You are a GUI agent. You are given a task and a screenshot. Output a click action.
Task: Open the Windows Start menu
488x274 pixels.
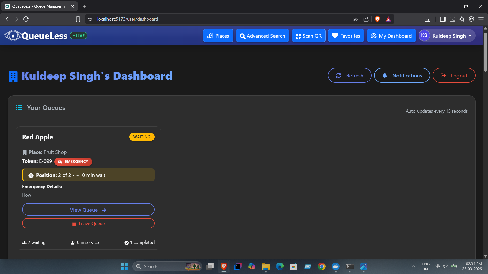click(x=124, y=266)
